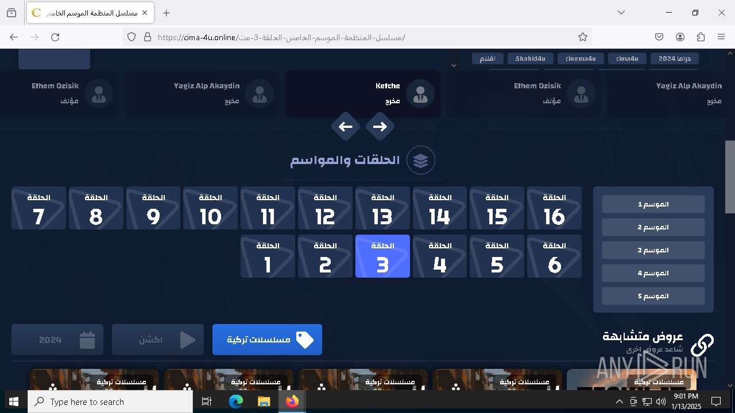Click the Ketche director avatar icon
The width and height of the screenshot is (735, 413).
(420, 94)
